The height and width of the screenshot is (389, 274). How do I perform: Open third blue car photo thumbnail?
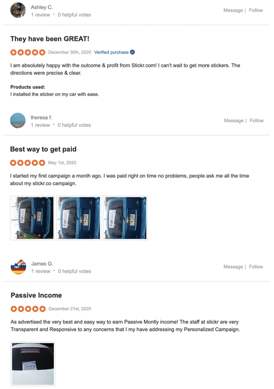tap(125, 218)
